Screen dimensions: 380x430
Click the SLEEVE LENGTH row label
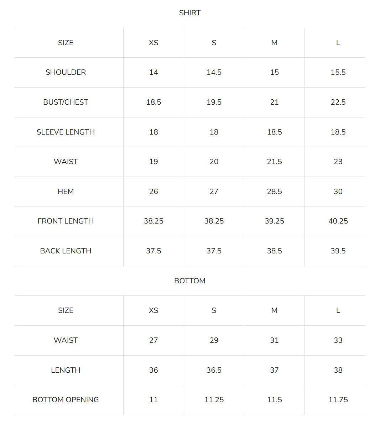66,132
